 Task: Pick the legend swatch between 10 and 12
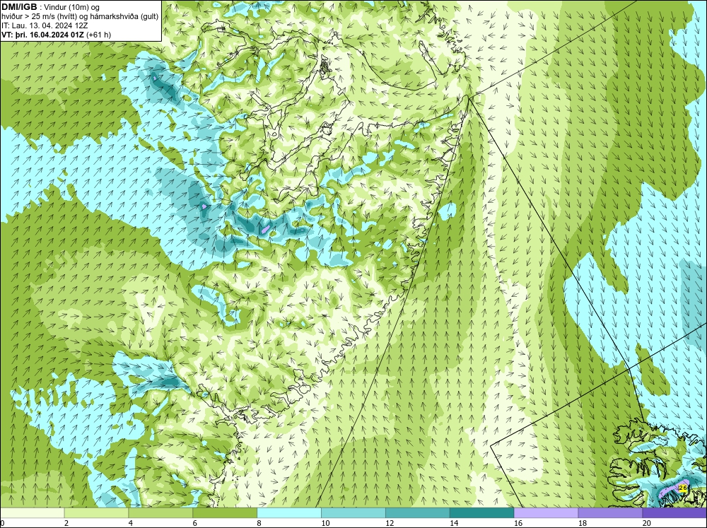point(353,512)
